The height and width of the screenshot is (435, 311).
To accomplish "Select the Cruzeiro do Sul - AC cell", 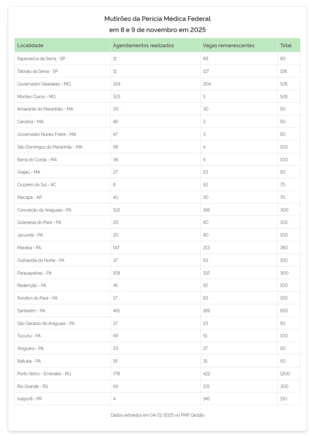I will coord(36,185).
